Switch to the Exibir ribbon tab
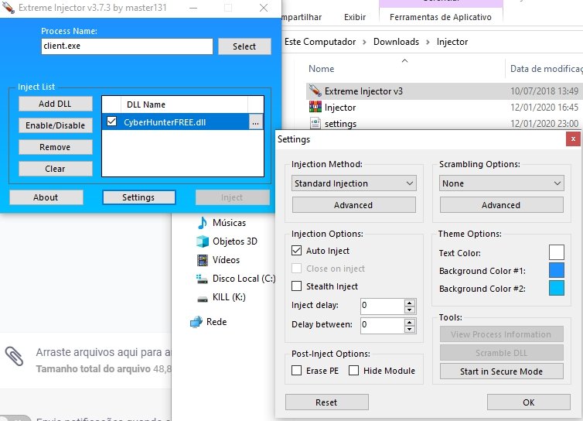The width and height of the screenshot is (583, 421). click(355, 17)
